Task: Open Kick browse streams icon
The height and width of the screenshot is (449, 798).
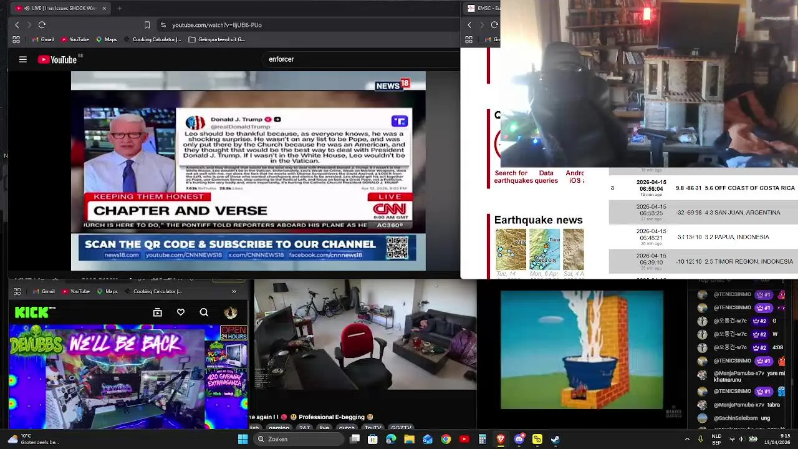Action: click(x=158, y=312)
